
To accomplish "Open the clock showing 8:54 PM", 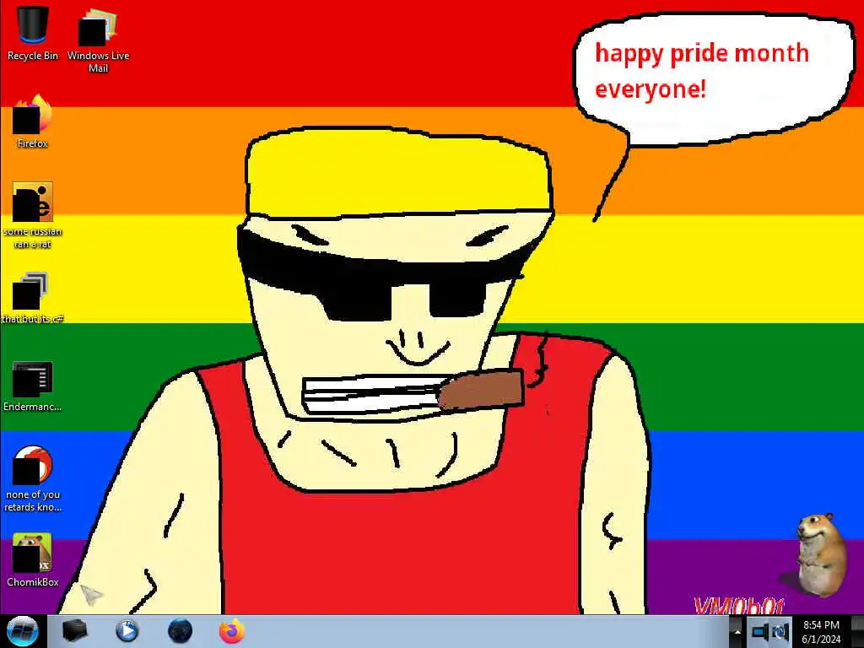I will 821,632.
